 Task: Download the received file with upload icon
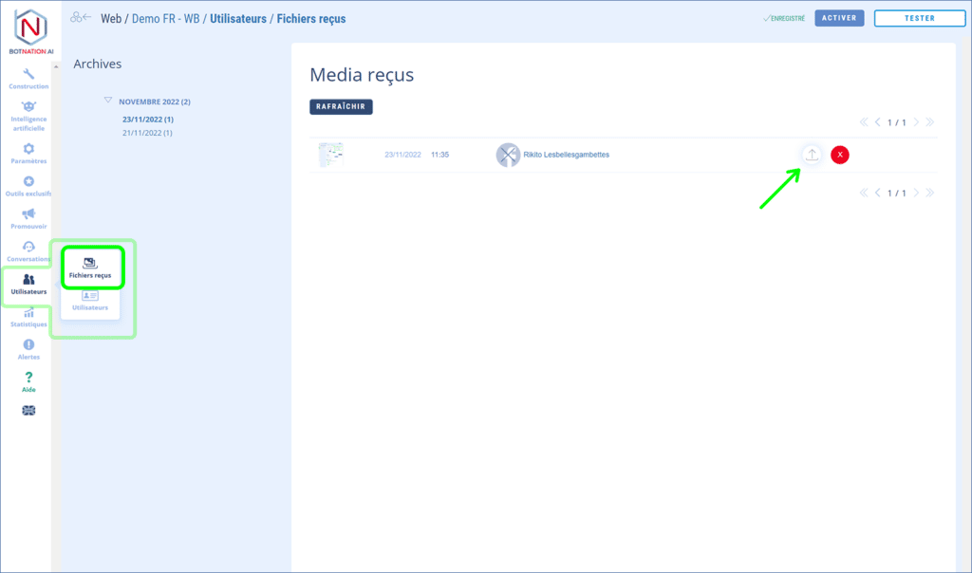[812, 155]
